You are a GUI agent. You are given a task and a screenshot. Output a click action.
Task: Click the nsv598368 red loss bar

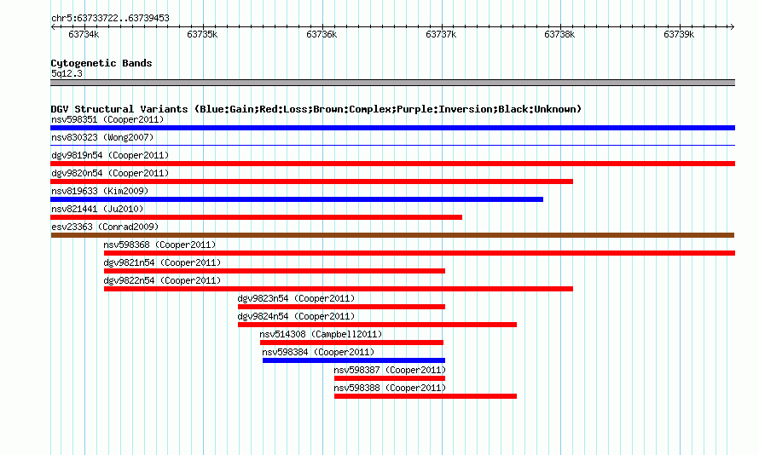(x=420, y=253)
